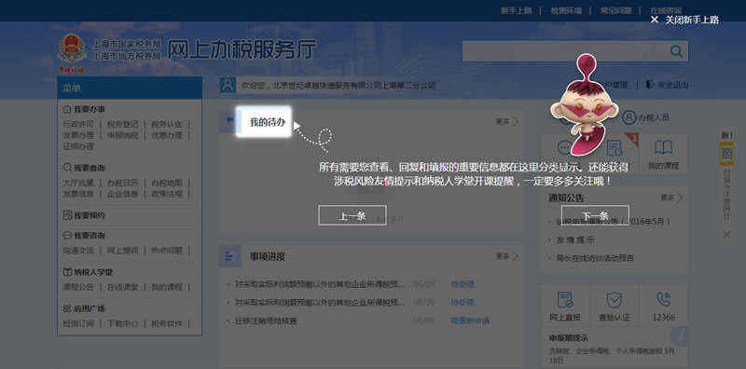Expand 更多 in 我的待办 panel
This screenshot has height=369, width=746.
506,122
